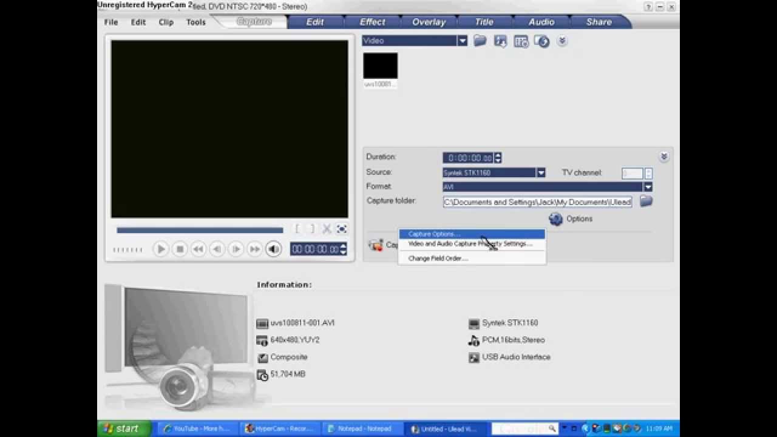Adjust the TV channel spinner

tap(648, 174)
